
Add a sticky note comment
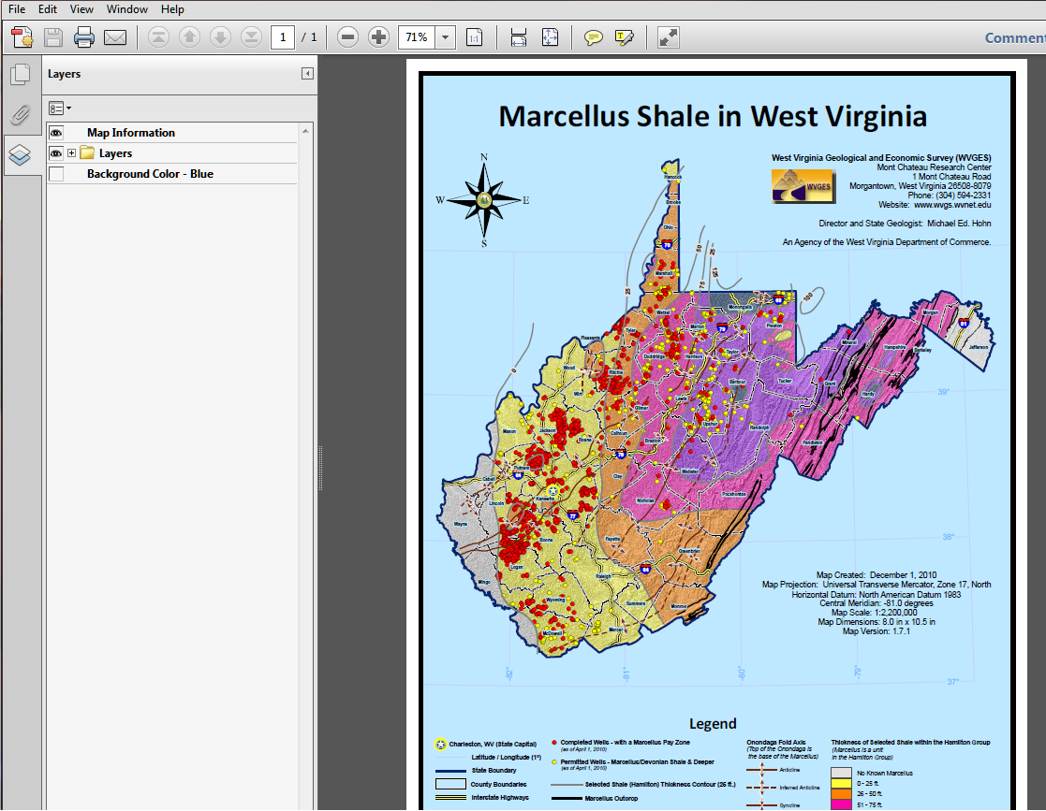pyautogui.click(x=593, y=37)
